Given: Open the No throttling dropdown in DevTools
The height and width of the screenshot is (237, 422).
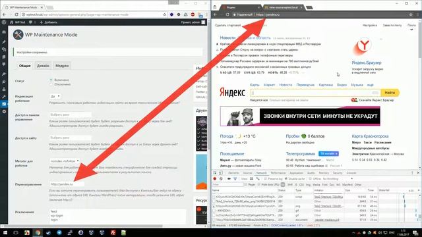Looking at the screenshot, I should 338,178.
